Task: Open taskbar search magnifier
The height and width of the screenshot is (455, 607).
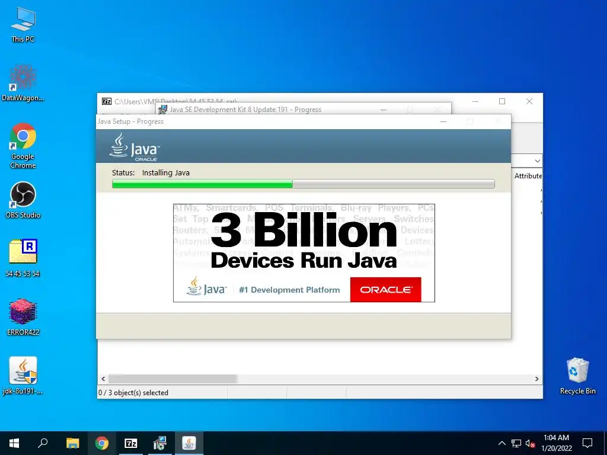Action: 43,443
